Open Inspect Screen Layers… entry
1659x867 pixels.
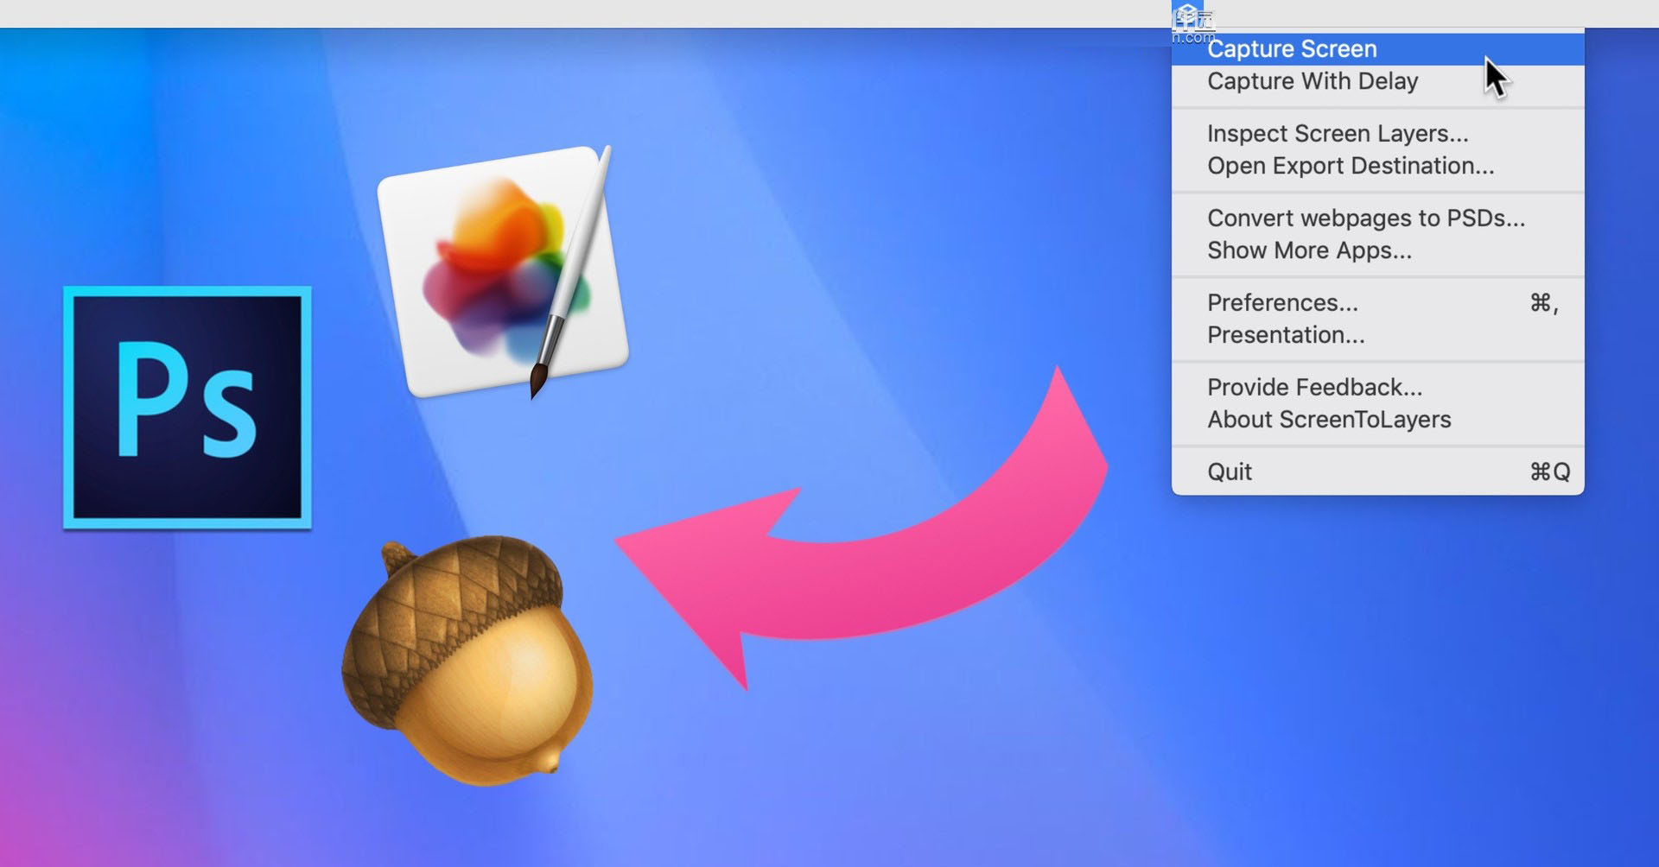pyautogui.click(x=1377, y=134)
